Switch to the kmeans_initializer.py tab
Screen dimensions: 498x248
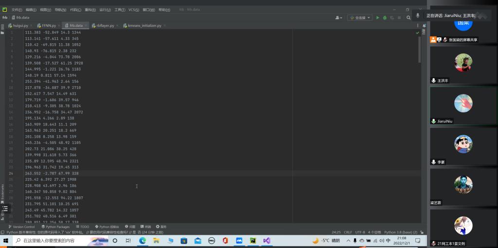point(144,25)
